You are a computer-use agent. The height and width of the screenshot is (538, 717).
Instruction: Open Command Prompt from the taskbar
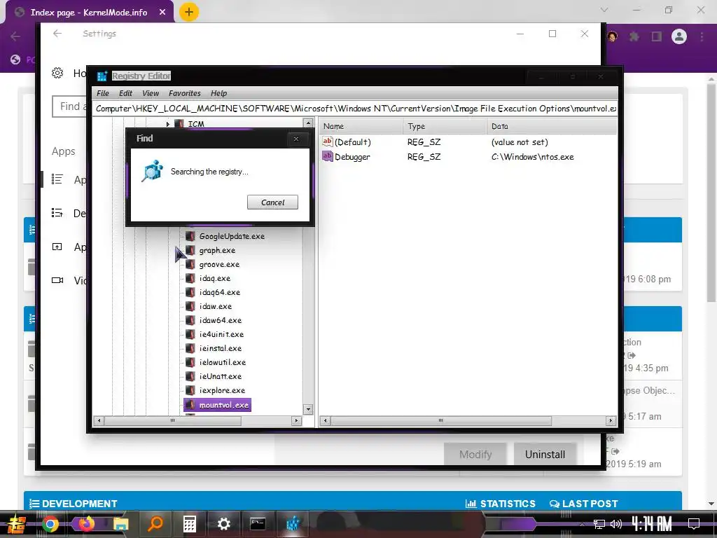258,524
